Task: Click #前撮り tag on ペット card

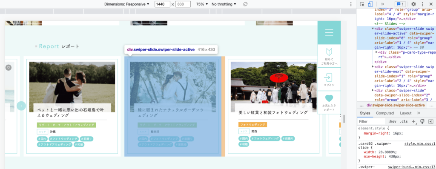Action: click(86, 138)
